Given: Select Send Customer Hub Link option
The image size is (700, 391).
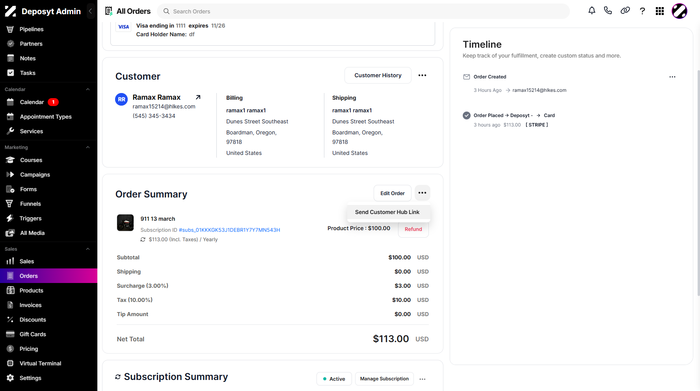Looking at the screenshot, I should 389,212.
